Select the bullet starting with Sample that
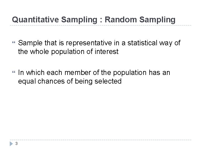 click(99, 47)
